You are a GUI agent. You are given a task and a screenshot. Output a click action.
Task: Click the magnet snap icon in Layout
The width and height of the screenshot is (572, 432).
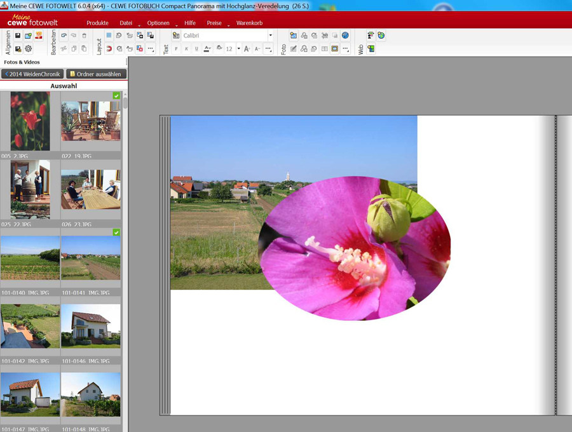109,49
